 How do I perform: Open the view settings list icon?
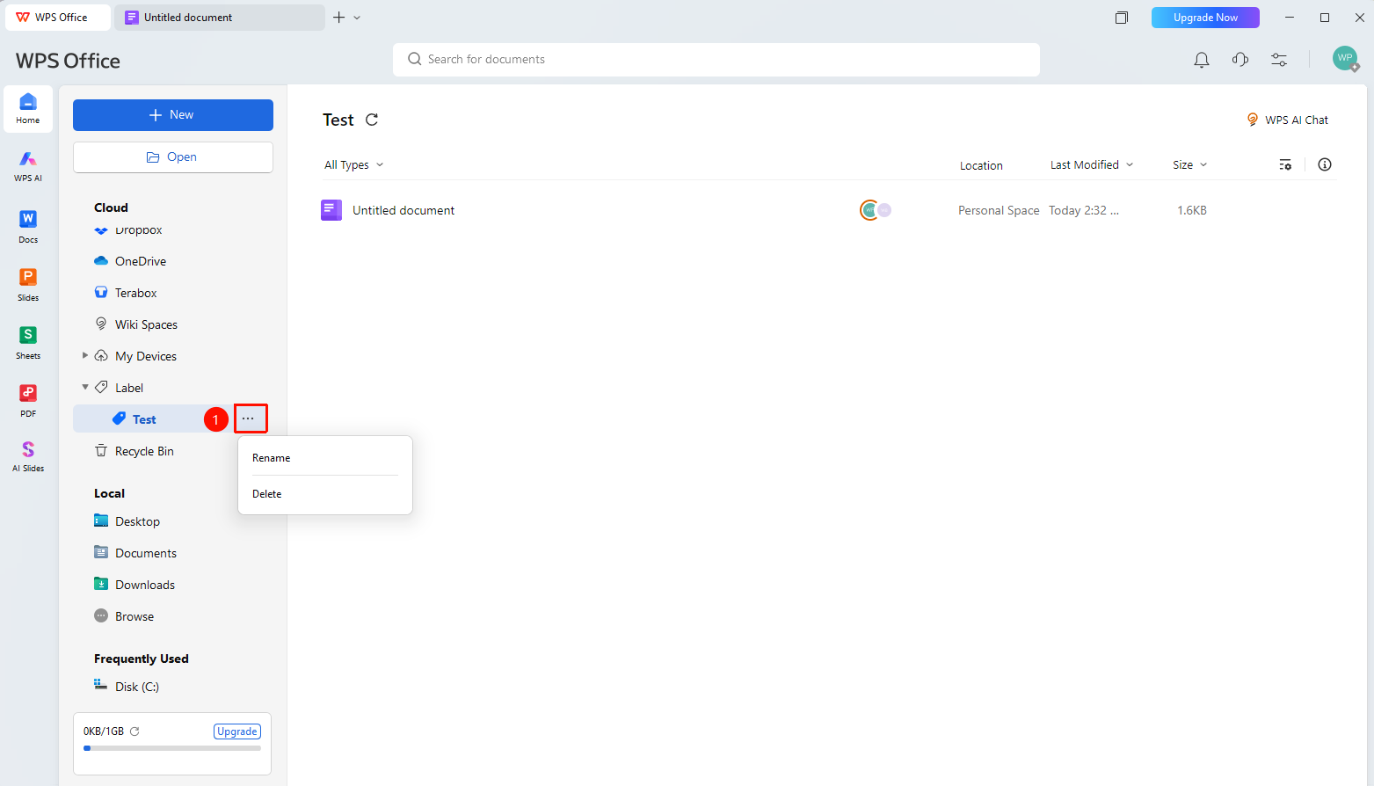point(1285,164)
